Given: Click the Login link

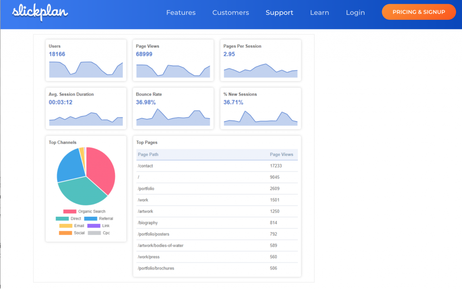Looking at the screenshot, I should pos(355,13).
